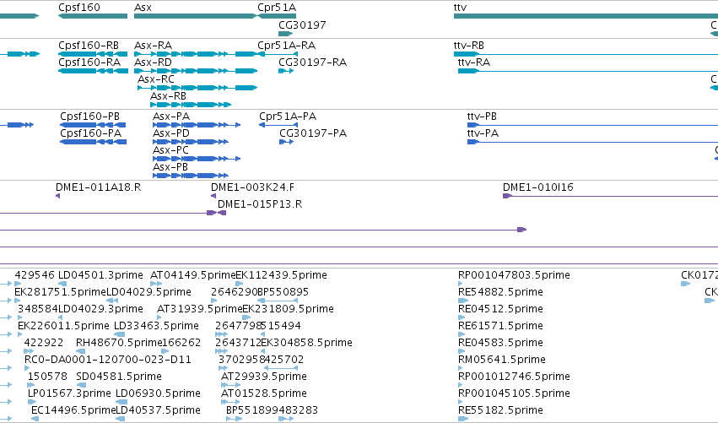Click the Asx gene feature bar
718x423 pixels.
tap(196, 16)
